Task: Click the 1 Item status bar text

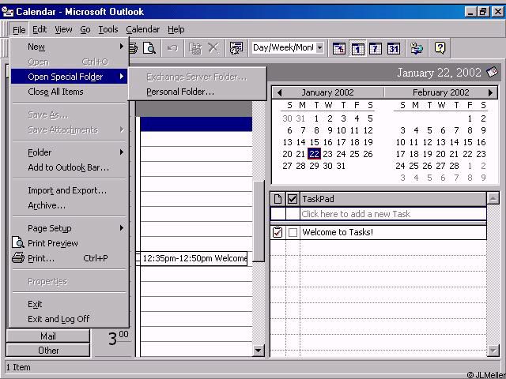Action: 18,367
